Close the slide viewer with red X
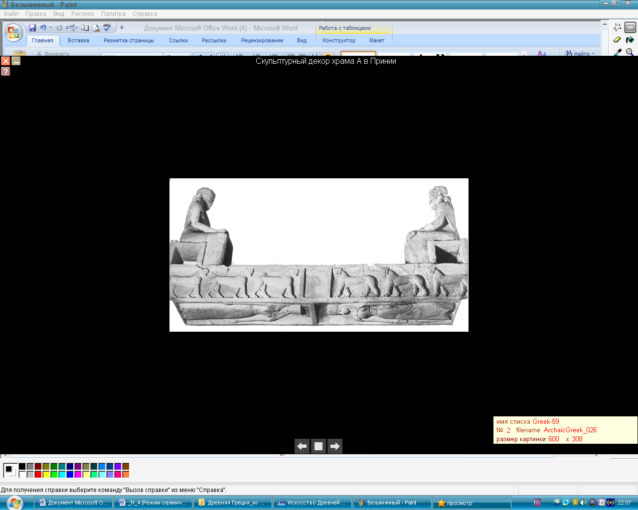The height and width of the screenshot is (510, 638). [5, 61]
